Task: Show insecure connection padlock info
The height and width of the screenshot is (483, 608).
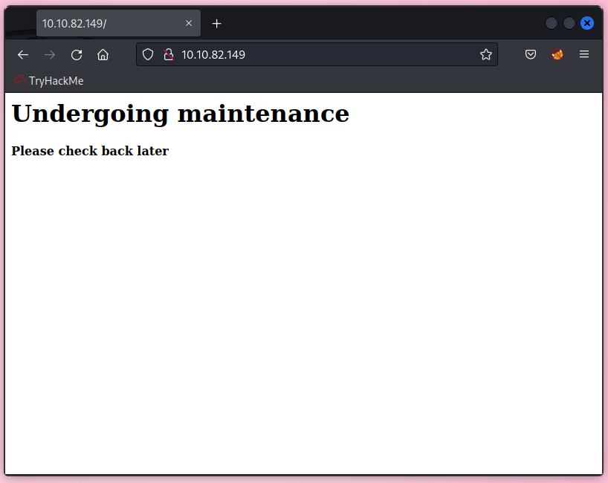Action: (x=168, y=54)
